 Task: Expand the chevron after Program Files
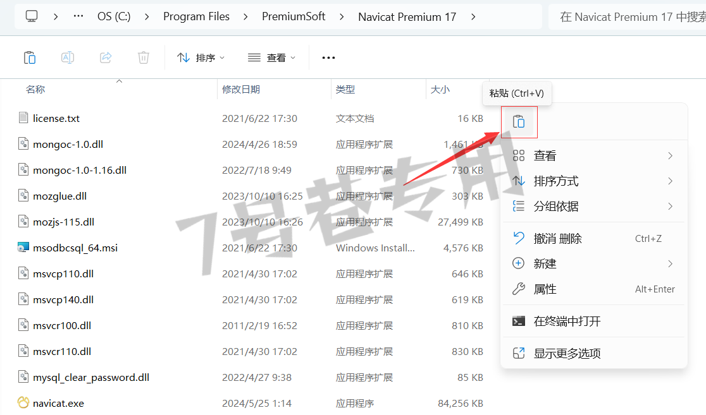pyautogui.click(x=246, y=16)
